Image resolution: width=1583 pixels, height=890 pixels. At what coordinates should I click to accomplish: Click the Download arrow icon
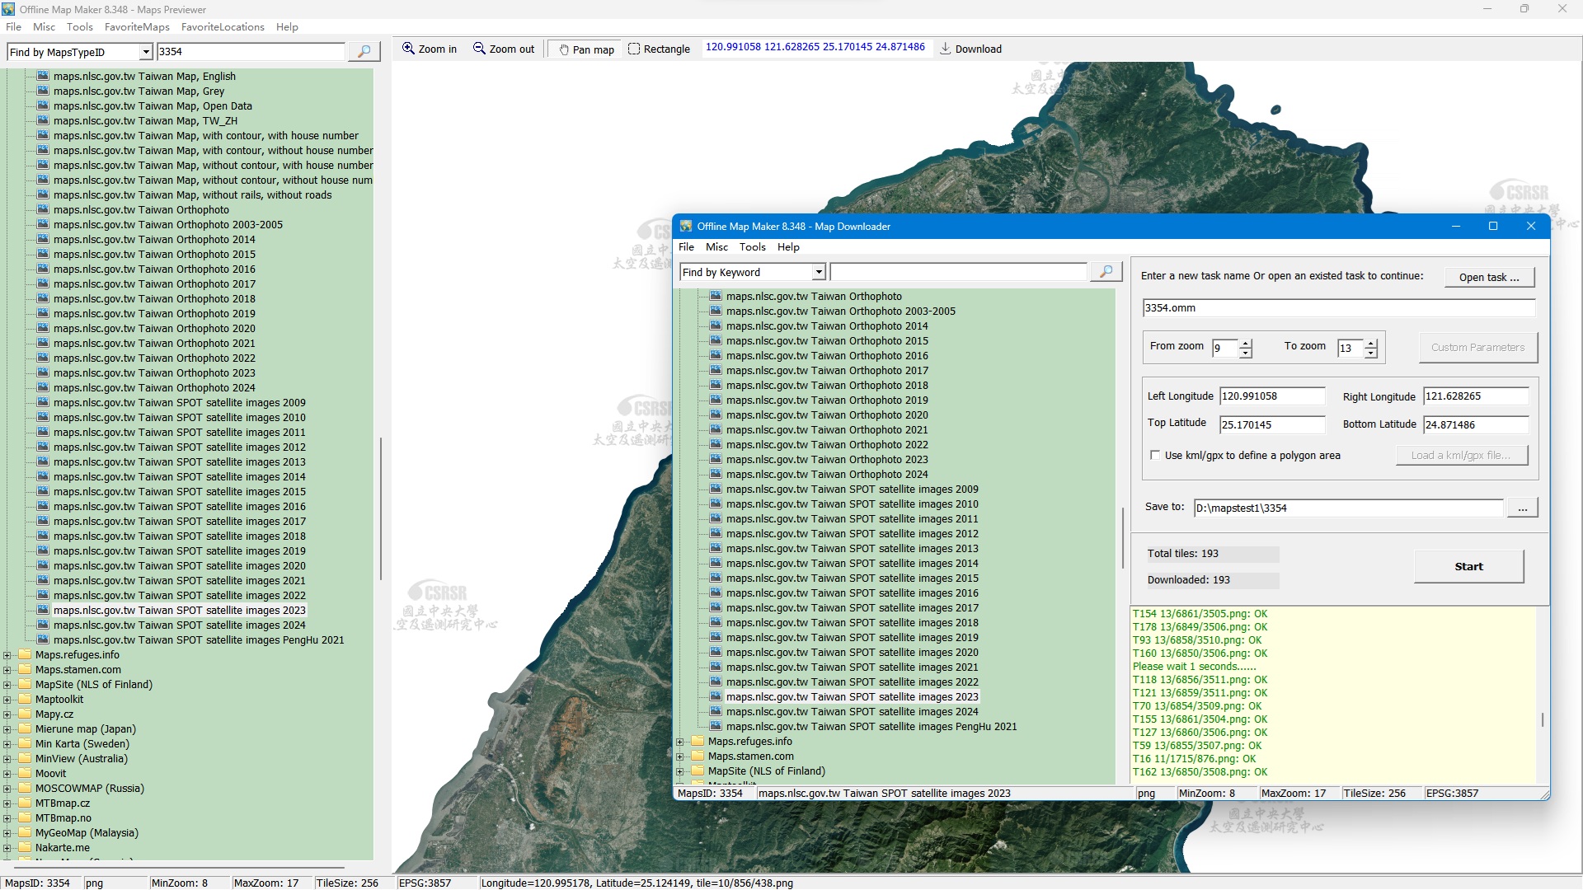[946, 49]
